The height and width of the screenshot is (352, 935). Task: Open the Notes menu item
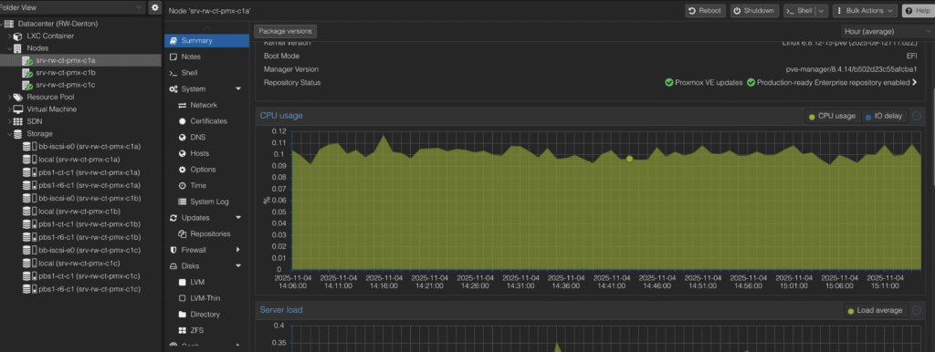(207, 57)
